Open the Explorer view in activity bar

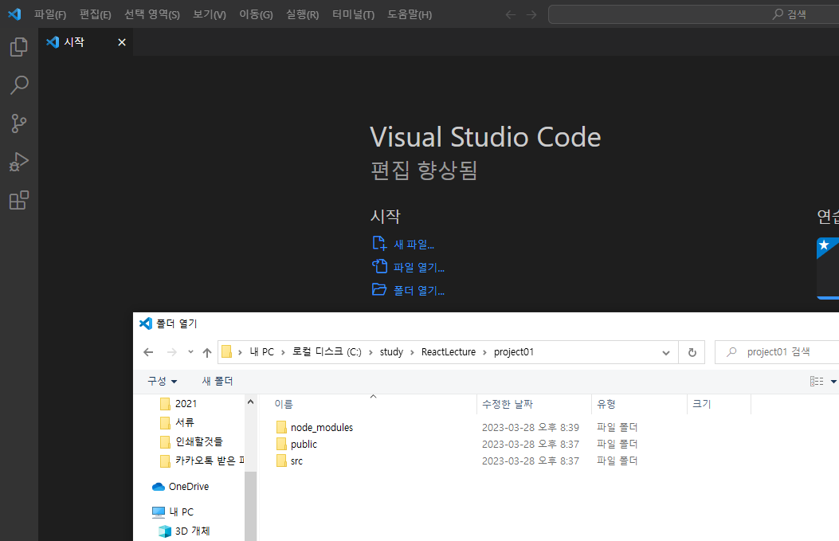pos(19,47)
